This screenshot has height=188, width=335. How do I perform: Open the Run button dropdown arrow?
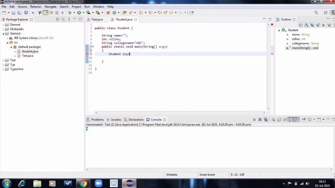tap(84, 13)
